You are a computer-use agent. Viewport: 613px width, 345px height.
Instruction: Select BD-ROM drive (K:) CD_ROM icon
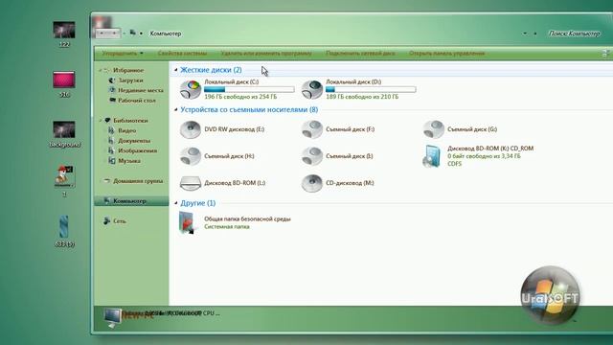tap(432, 156)
